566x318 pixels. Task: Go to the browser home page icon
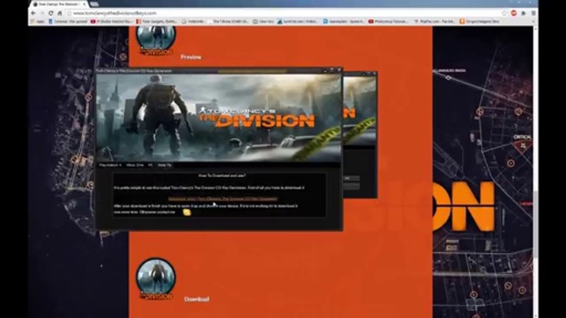[x=60, y=13]
